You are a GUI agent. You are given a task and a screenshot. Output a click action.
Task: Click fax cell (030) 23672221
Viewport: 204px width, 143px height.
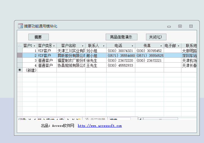[x=149, y=61]
